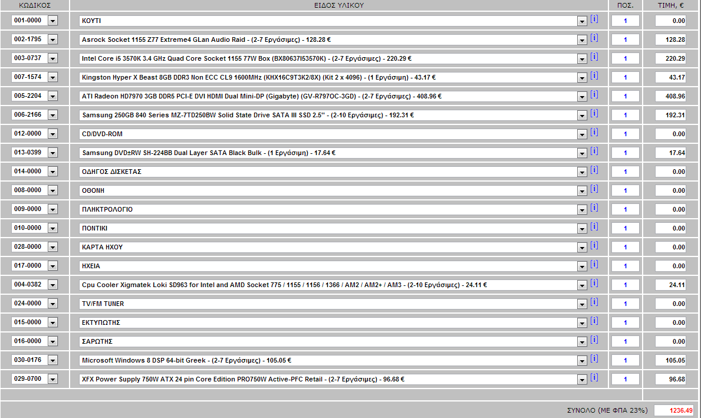Open code dropdown for 013-0399
The width and height of the screenshot is (701, 418).
(52, 153)
